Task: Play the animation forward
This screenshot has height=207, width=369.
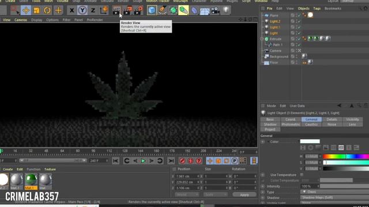Action: click(x=143, y=161)
